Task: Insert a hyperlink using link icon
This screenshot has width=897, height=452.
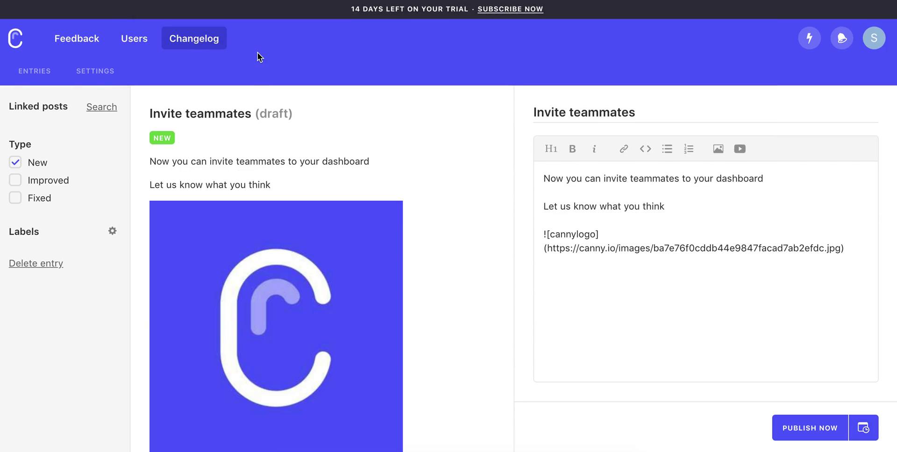Action: (624, 149)
